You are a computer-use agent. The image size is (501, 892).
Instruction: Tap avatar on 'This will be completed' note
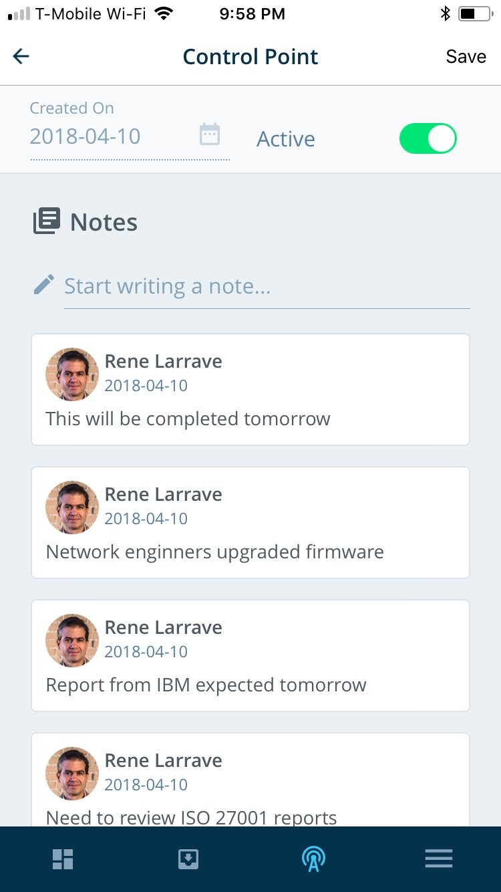tap(72, 374)
